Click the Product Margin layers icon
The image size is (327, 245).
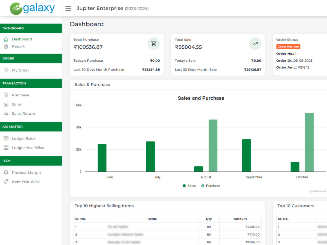point(6,172)
